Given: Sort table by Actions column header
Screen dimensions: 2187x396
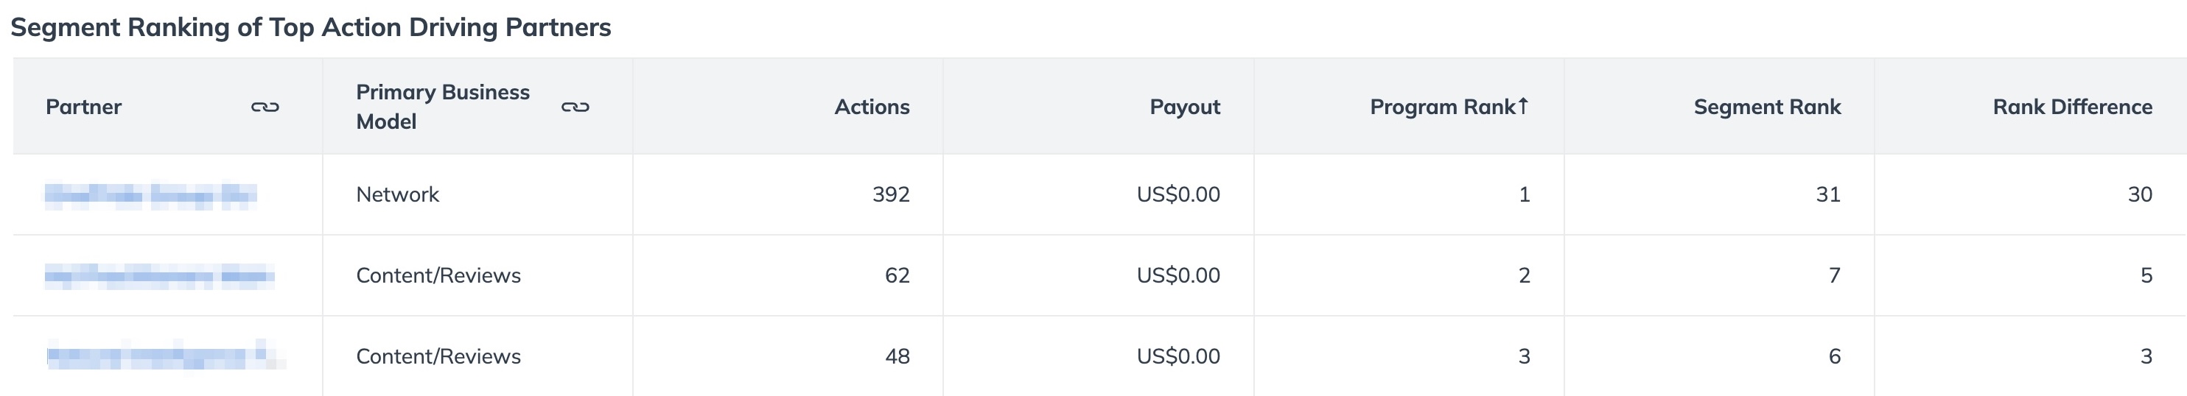Looking at the screenshot, I should [x=872, y=107].
